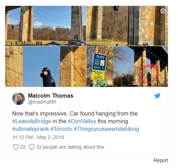View top-right photo of hanging car
178x168 pixels.
pyautogui.click(x=127, y=26)
